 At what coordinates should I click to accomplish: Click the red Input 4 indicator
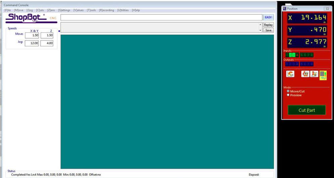point(297,55)
